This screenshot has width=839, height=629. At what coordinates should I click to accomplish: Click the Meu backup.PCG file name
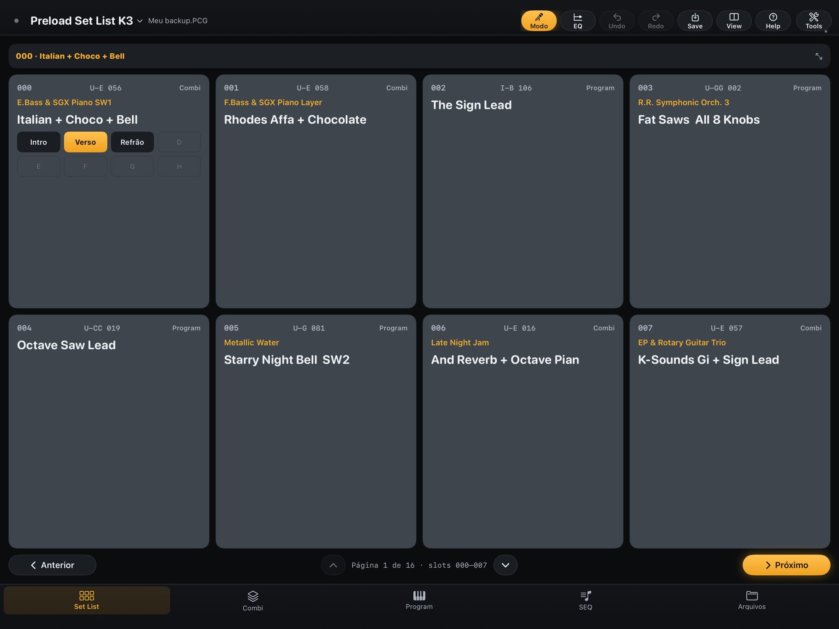178,21
